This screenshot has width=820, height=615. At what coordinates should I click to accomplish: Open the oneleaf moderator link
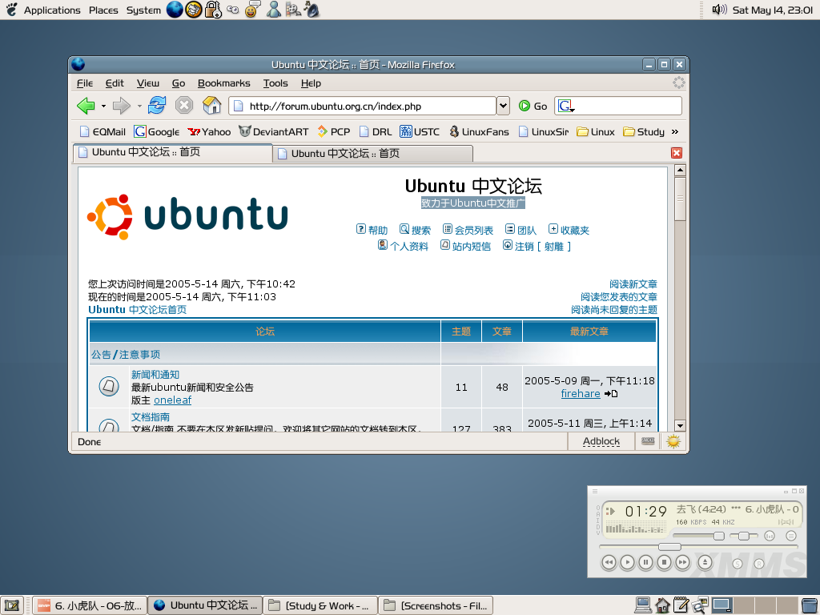click(x=173, y=400)
